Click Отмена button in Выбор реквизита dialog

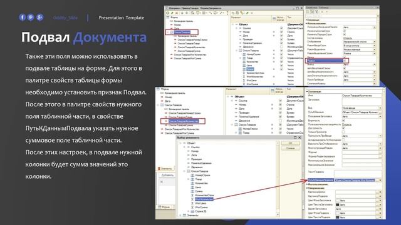point(290,148)
